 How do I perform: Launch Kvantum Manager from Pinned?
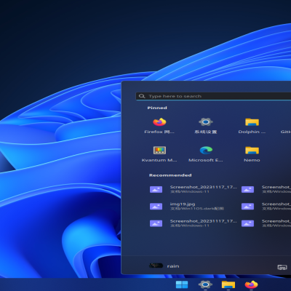[x=159, y=154]
